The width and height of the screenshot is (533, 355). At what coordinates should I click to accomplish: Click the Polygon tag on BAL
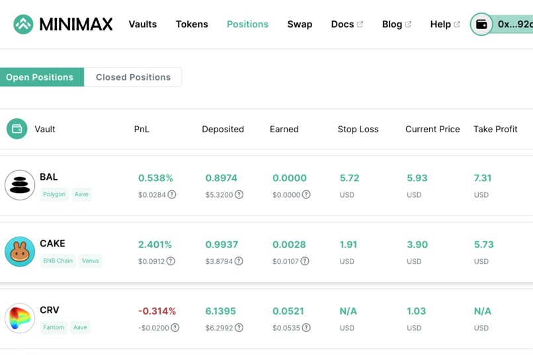point(54,194)
